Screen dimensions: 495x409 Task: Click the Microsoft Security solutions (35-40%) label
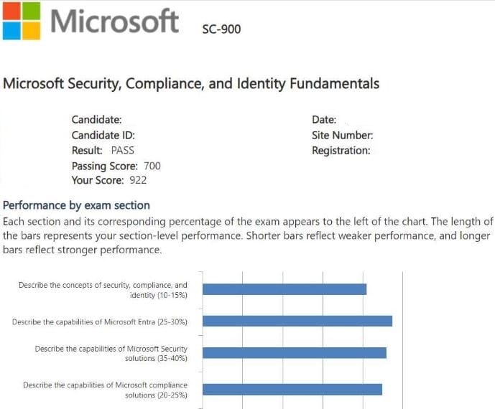(x=111, y=353)
